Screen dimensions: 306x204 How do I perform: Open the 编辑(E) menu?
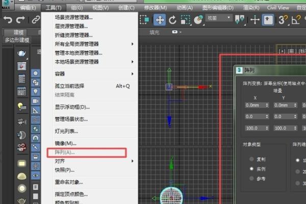(x=28, y=8)
